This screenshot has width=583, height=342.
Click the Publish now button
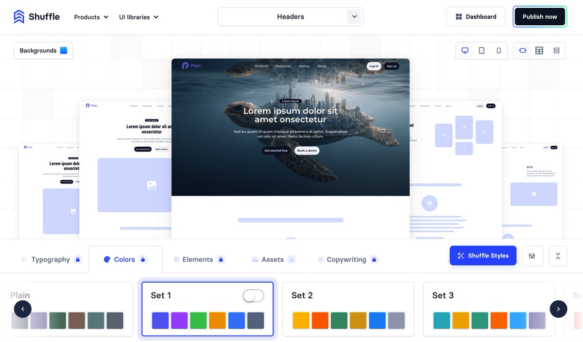(540, 17)
